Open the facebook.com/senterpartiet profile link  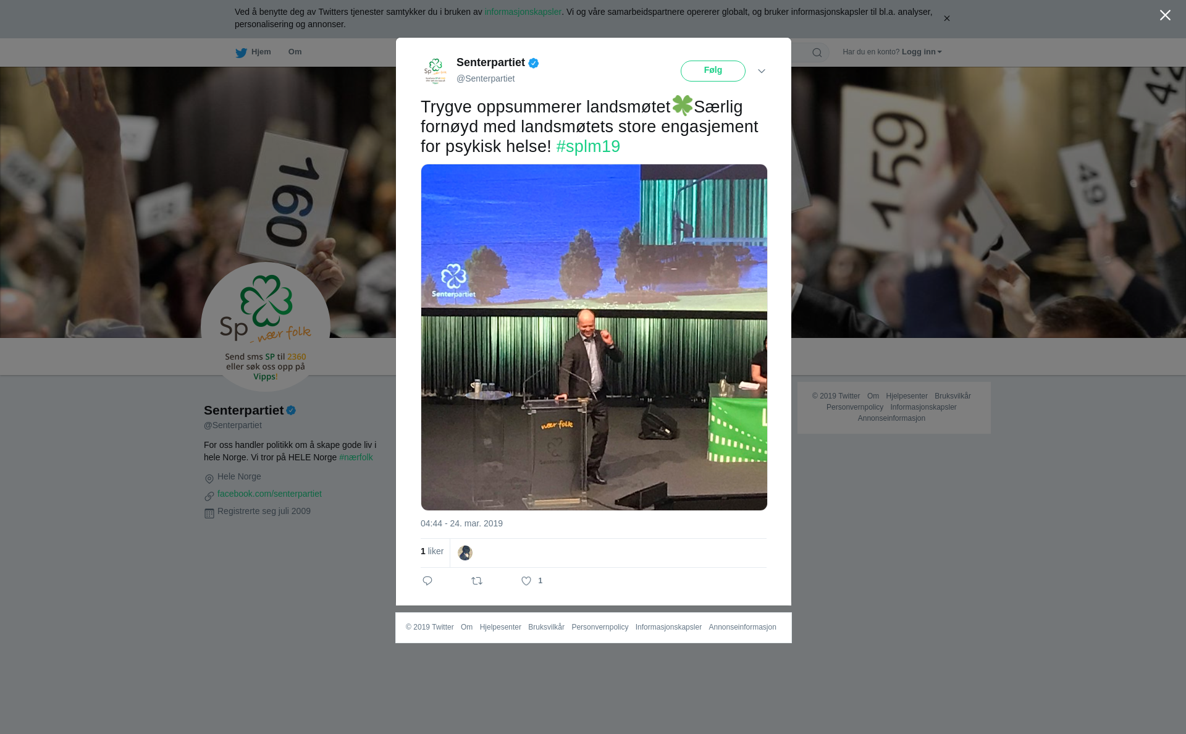[269, 494]
